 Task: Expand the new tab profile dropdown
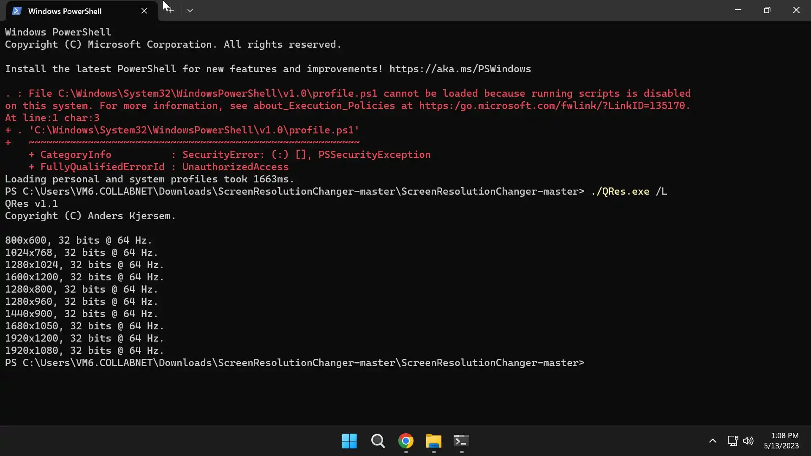(190, 11)
